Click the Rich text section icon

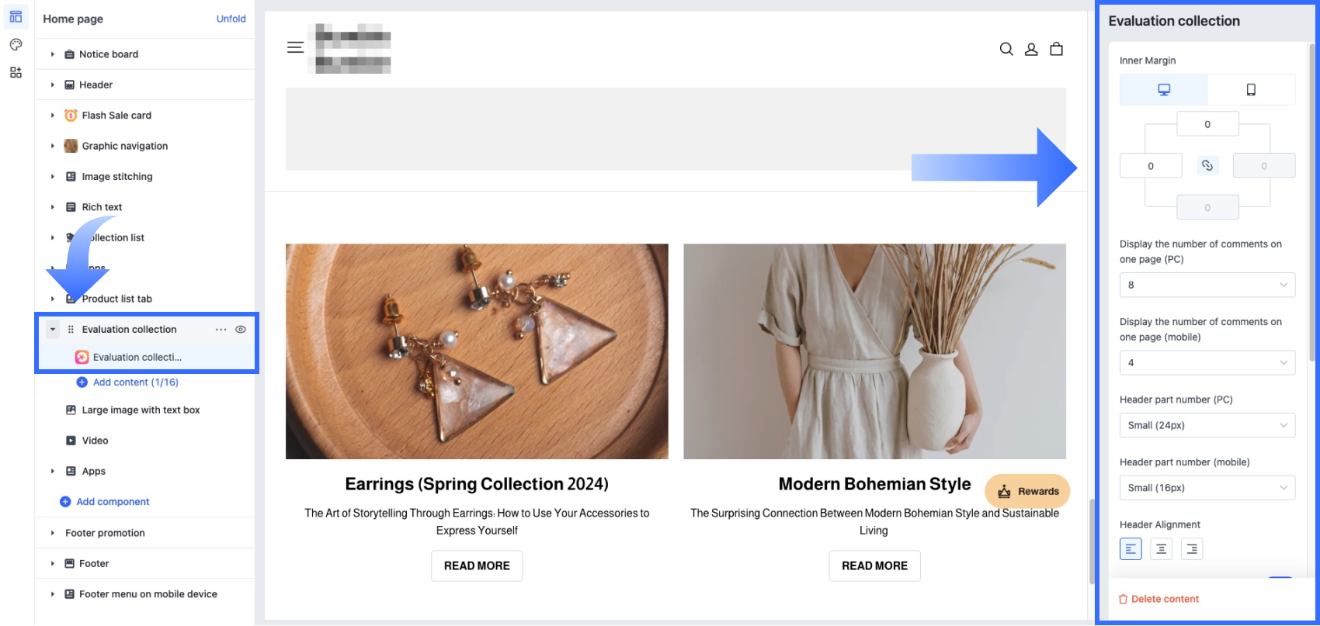pos(71,207)
